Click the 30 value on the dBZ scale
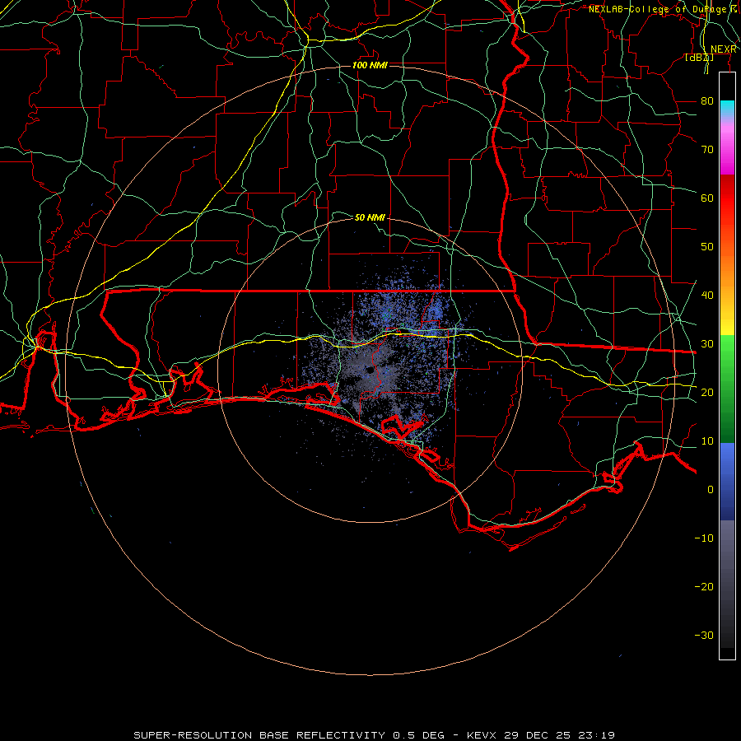Screen dimensions: 741x741 707,343
